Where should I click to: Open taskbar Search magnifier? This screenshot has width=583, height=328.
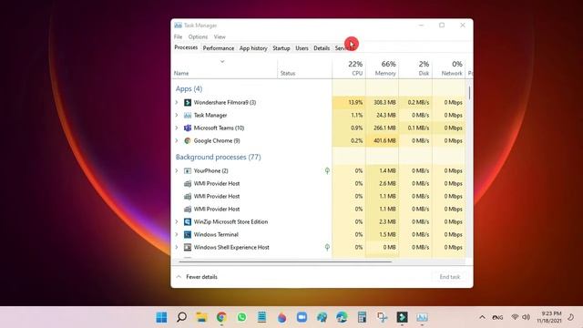click(181, 317)
